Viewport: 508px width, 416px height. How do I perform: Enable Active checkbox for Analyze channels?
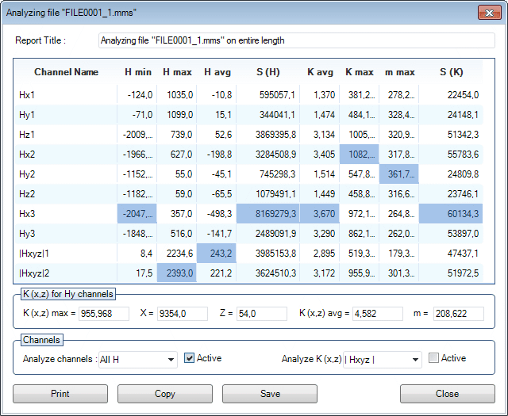coord(190,359)
